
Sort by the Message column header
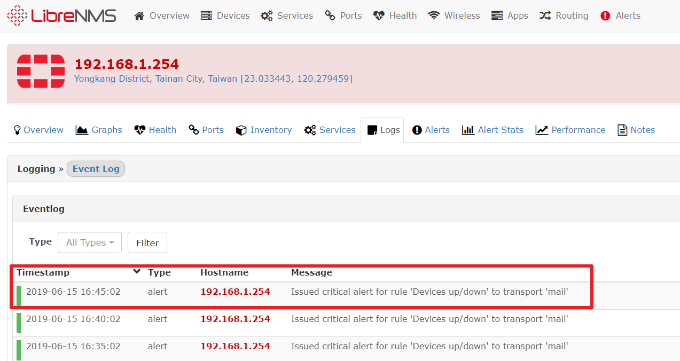coord(311,272)
